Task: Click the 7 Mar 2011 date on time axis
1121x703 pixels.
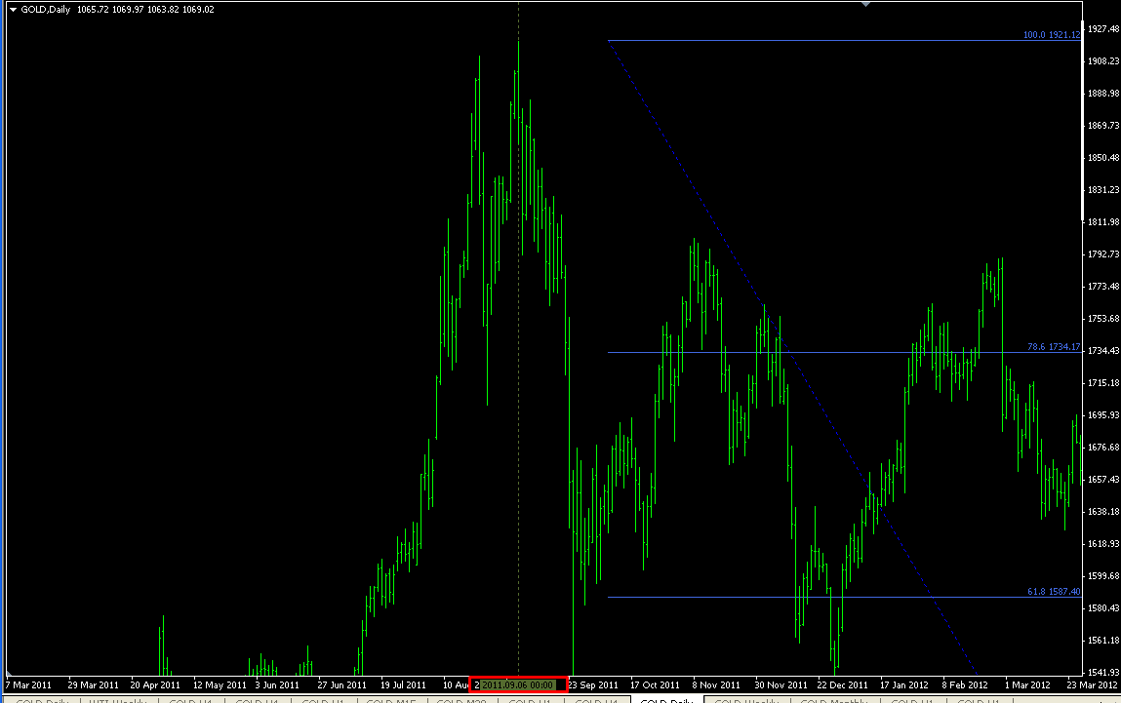Action: tap(28, 685)
